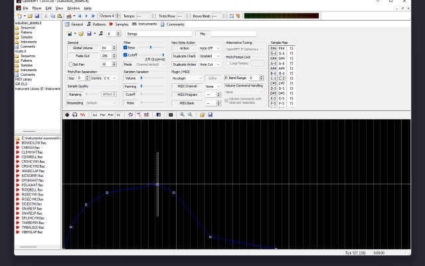
Task: Show the Pitch envelope with the Pitch button
Action: coord(111,115)
